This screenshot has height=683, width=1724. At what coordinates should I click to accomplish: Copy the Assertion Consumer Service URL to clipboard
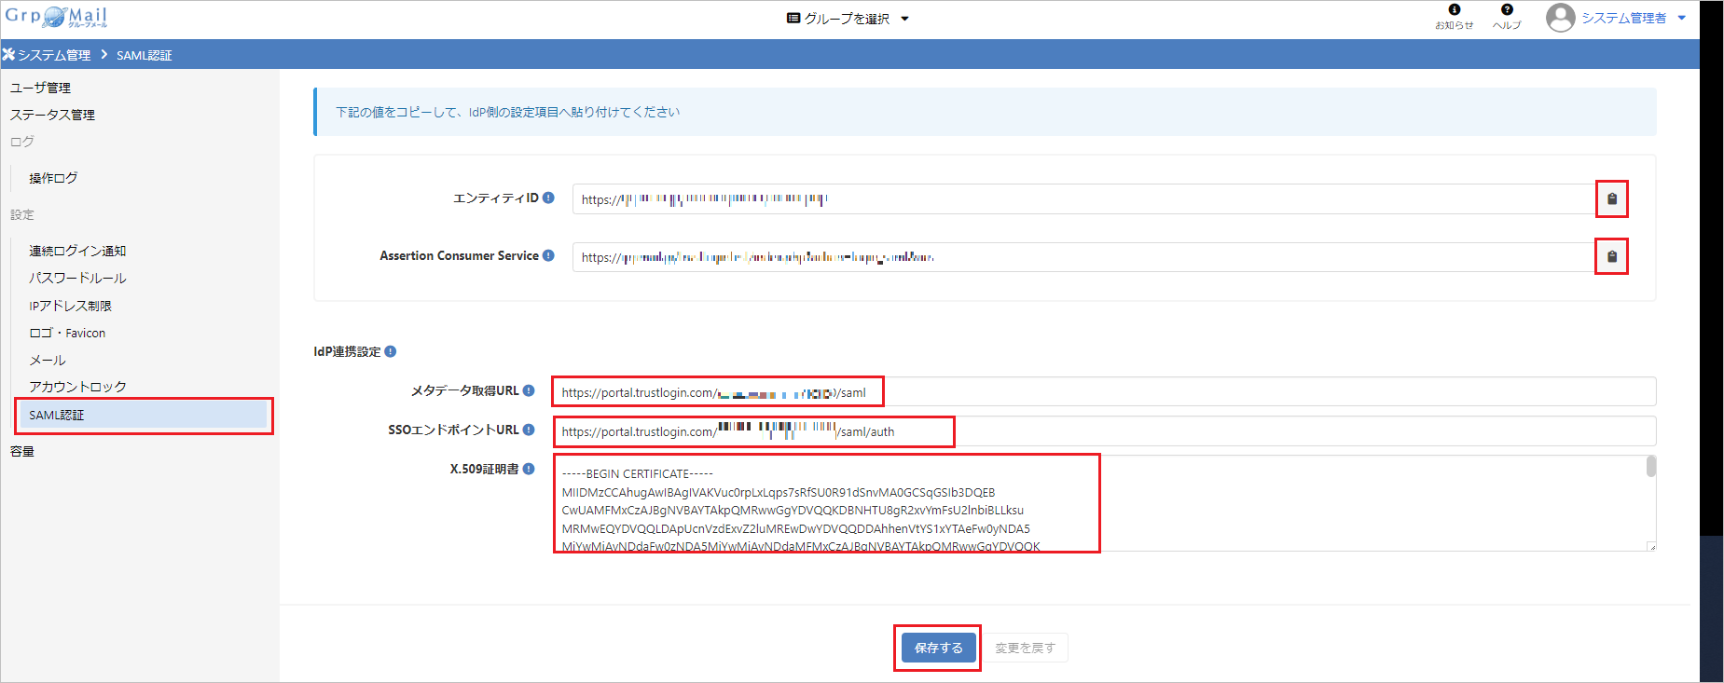(x=1612, y=256)
